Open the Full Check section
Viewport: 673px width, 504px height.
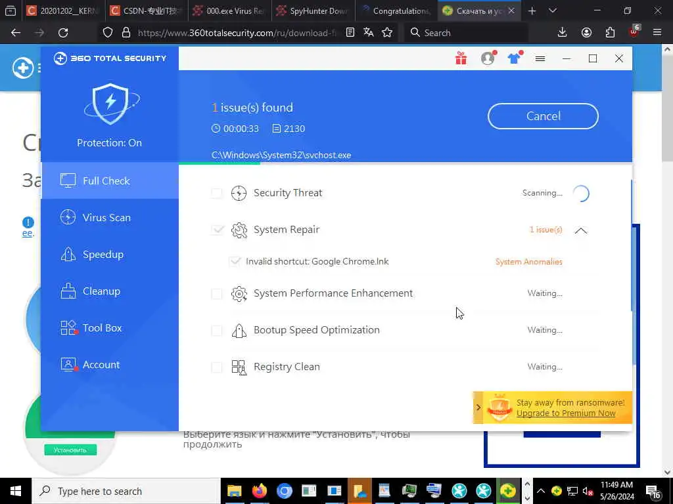click(x=110, y=181)
